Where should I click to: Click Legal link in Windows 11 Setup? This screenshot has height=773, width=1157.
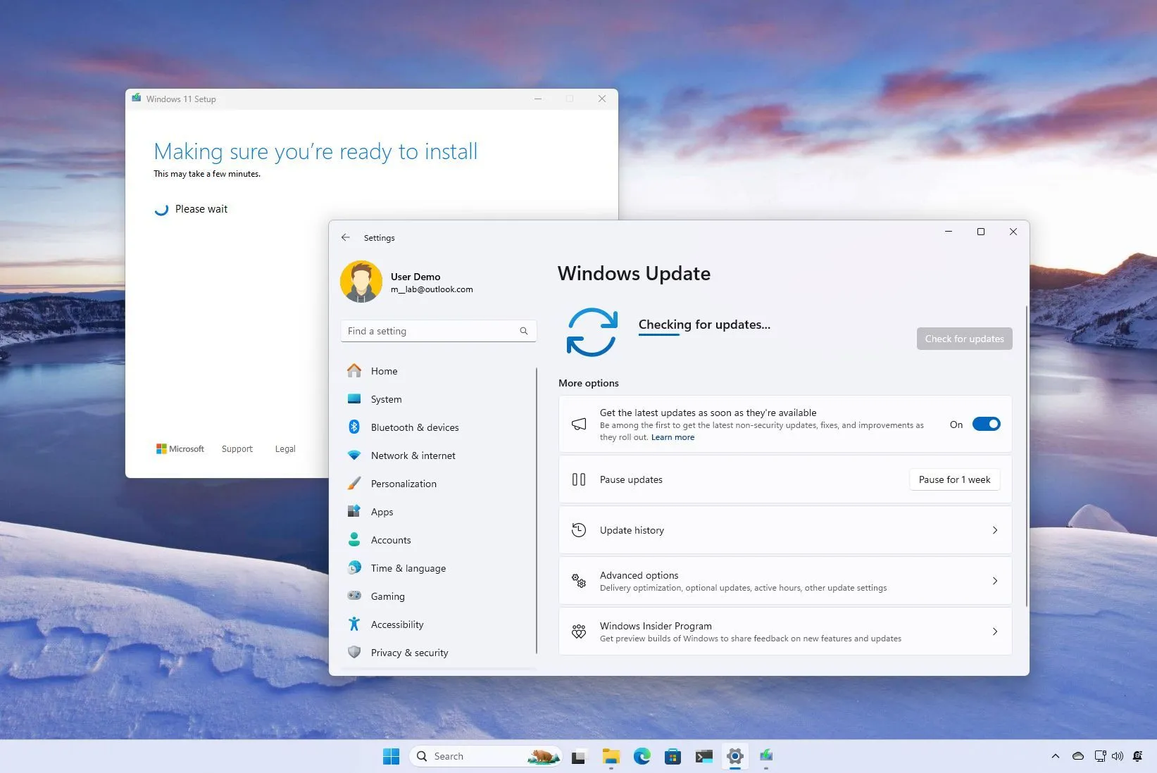click(285, 448)
